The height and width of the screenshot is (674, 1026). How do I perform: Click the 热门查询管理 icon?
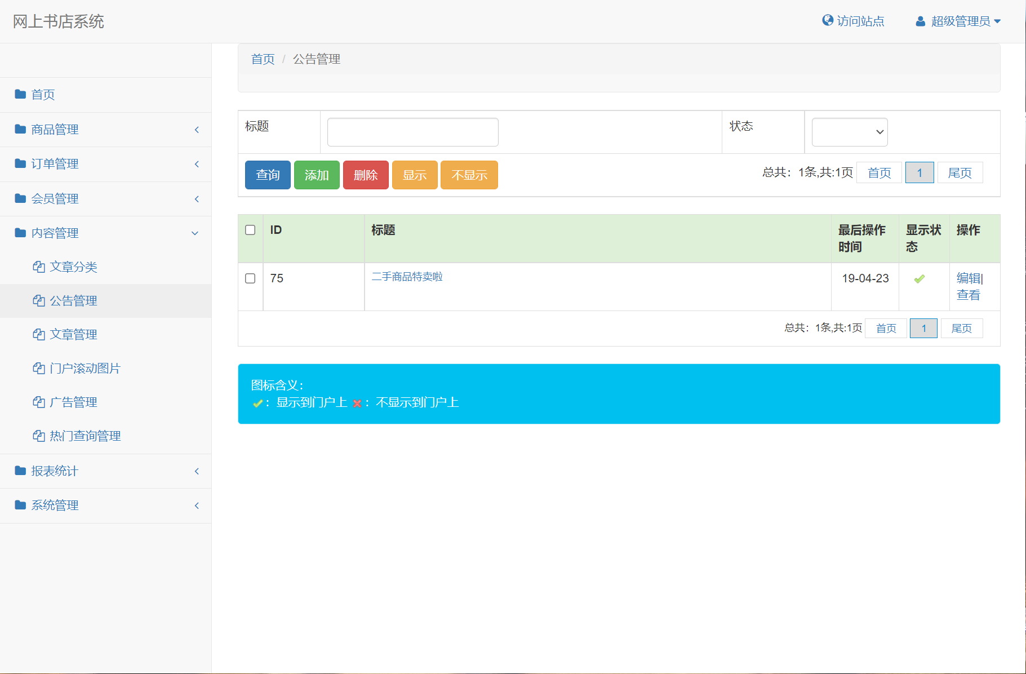(38, 436)
